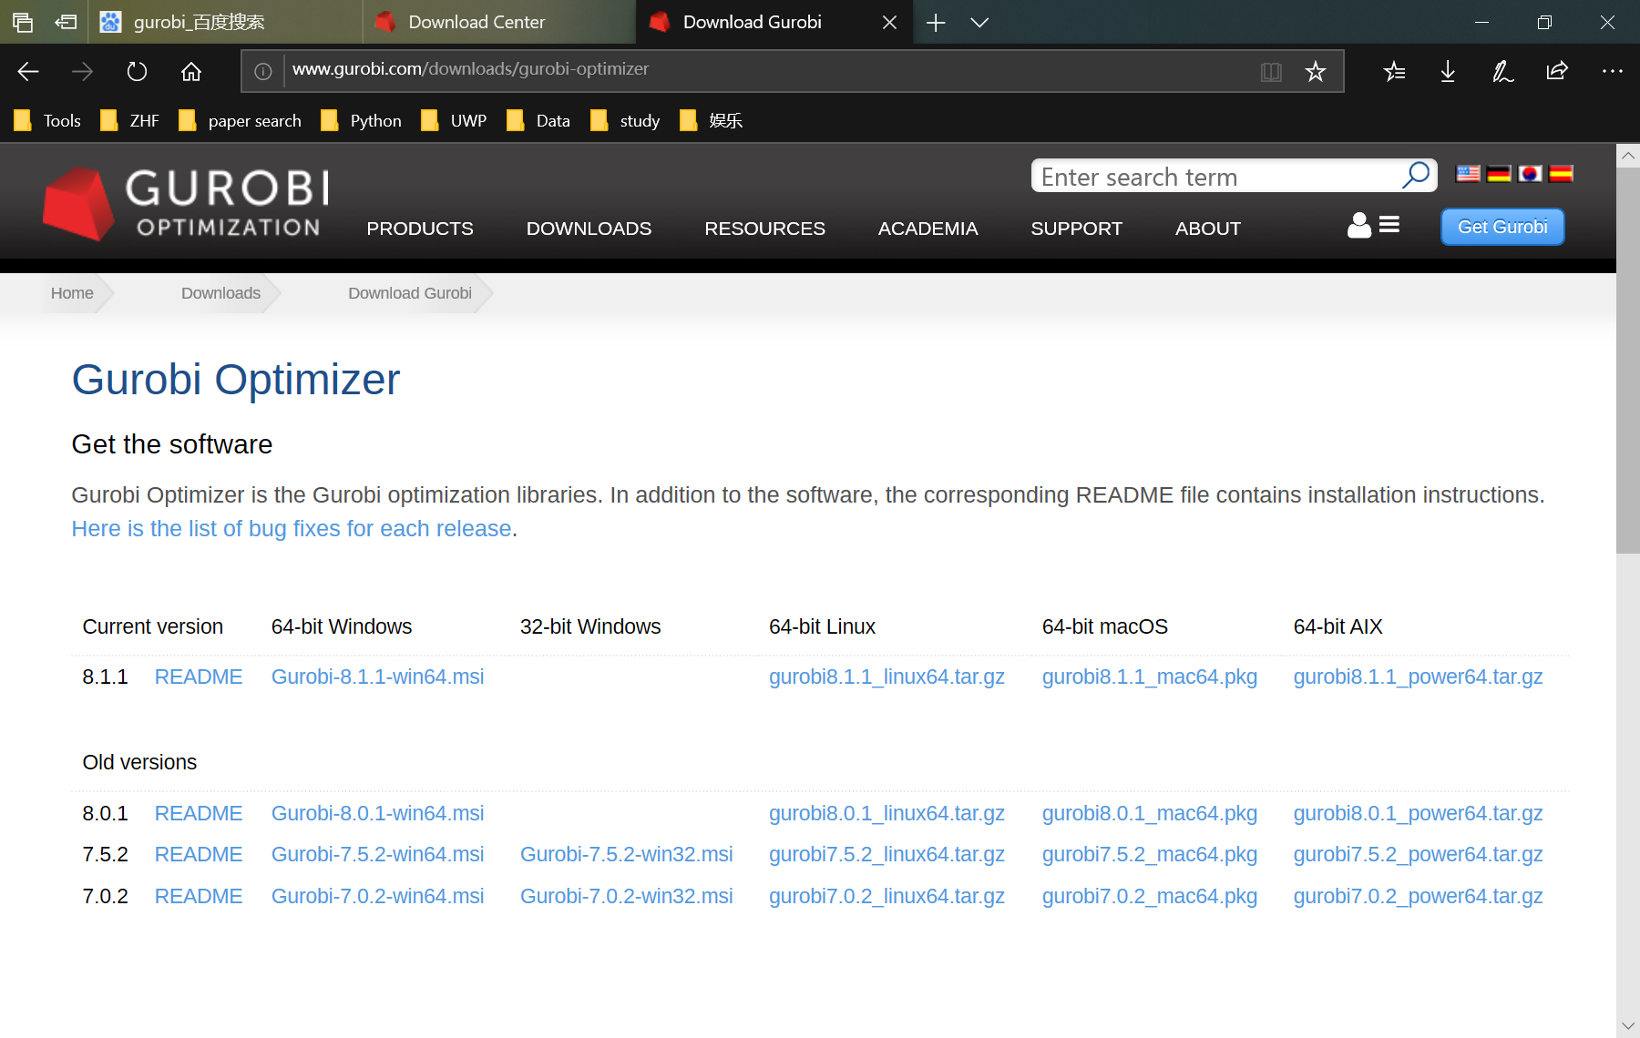Open the paper search bookmarks folder
Screen dimensions: 1640x1038
pyautogui.click(x=240, y=120)
